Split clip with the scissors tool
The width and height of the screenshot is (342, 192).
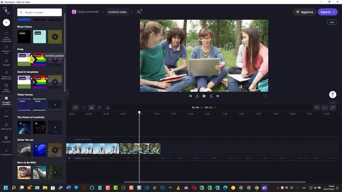click(91, 108)
